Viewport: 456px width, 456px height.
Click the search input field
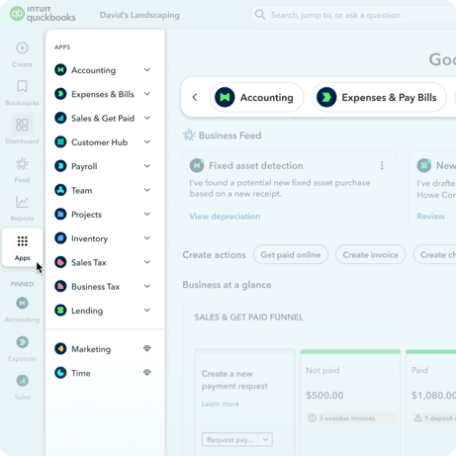[x=353, y=15]
